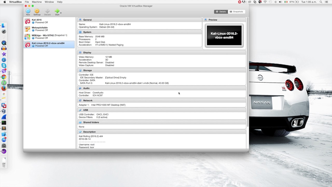Click the Description section icon
This screenshot has height=187, width=332.
coord(80,132)
